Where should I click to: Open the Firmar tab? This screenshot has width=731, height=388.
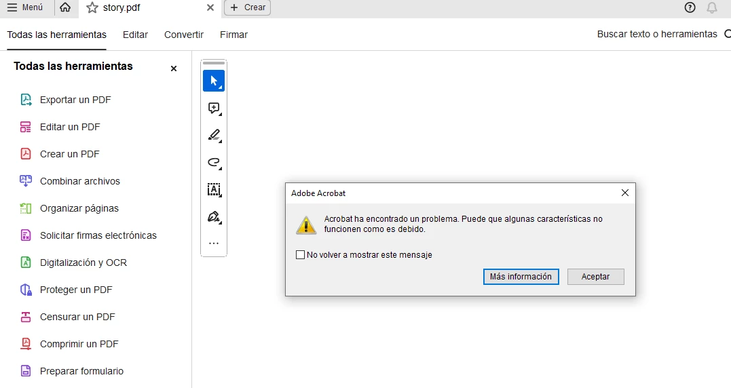pos(233,35)
